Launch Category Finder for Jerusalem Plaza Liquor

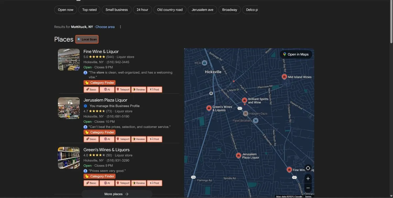pyautogui.click(x=100, y=132)
